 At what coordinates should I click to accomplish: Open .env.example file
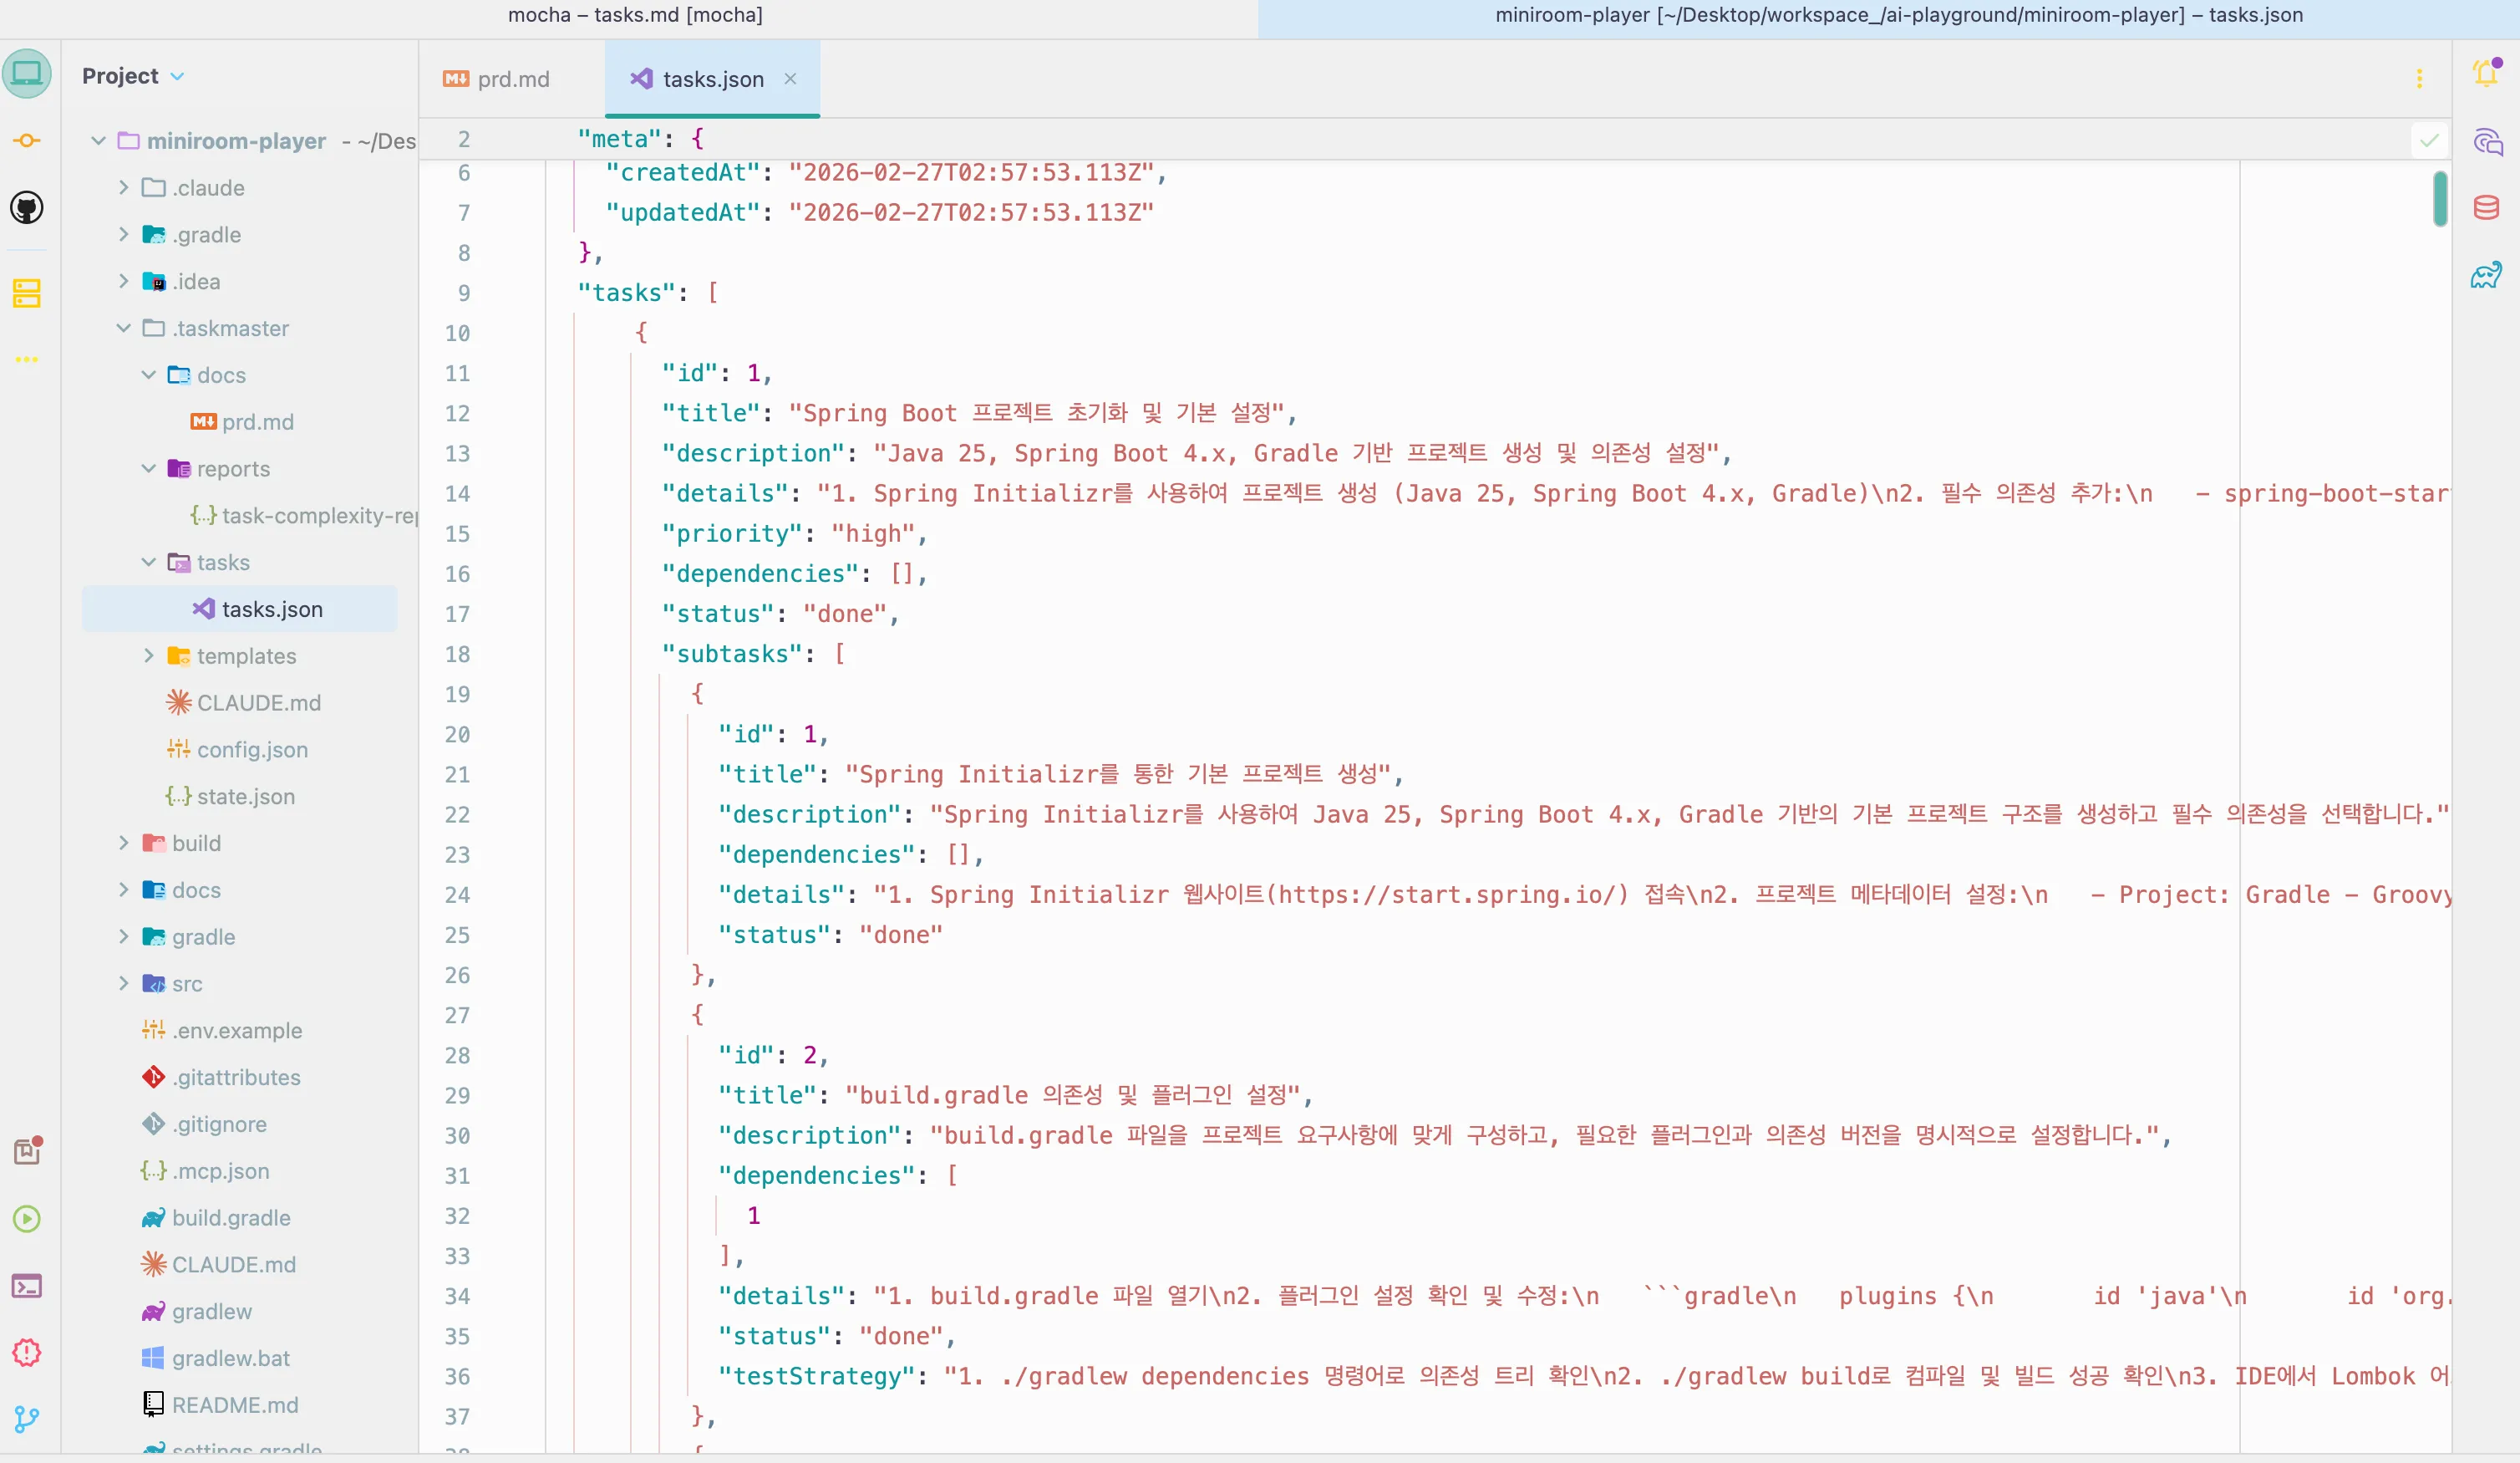(221, 1031)
